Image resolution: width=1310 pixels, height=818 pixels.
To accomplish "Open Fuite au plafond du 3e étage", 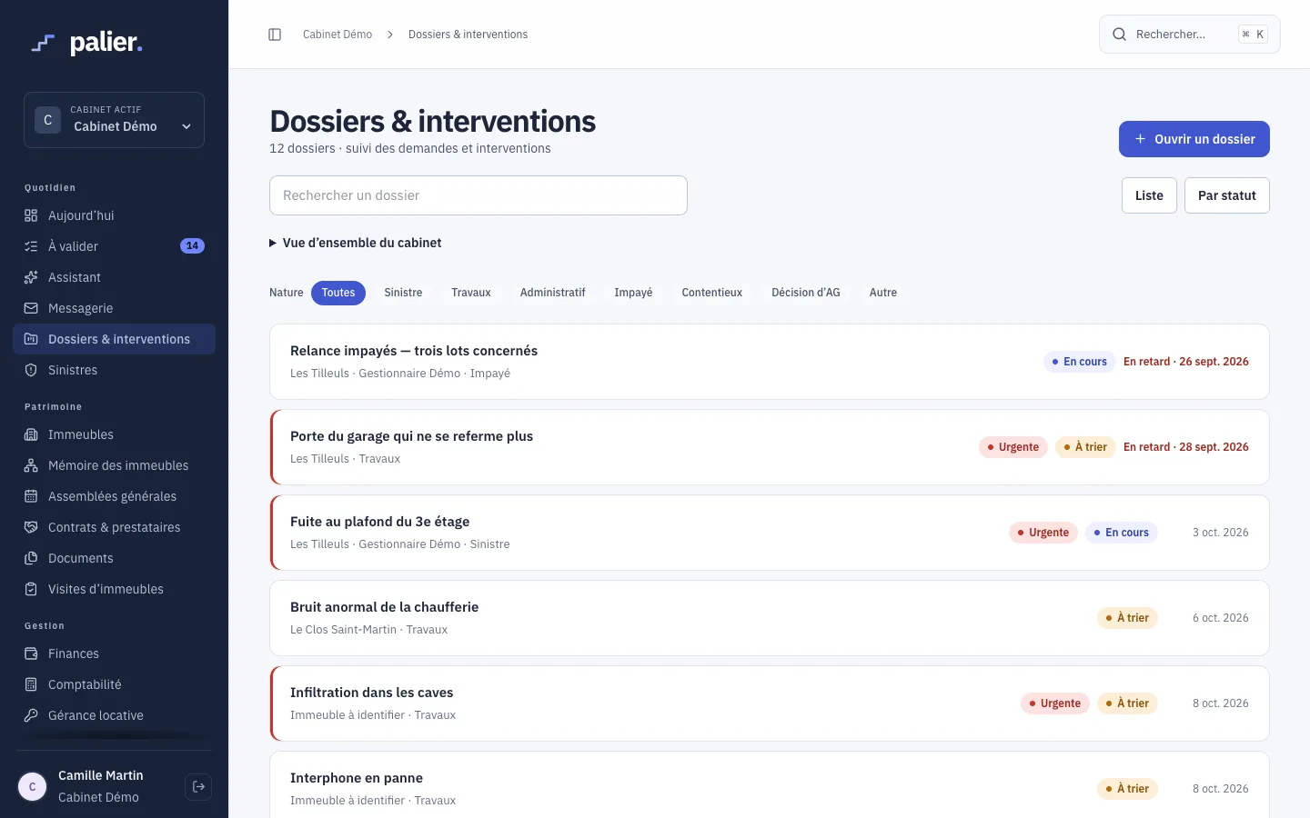I will (x=770, y=533).
